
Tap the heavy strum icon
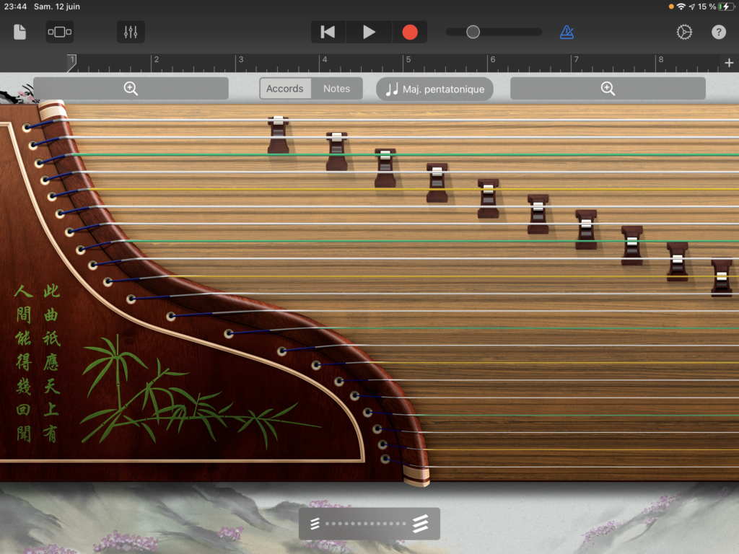tap(421, 524)
